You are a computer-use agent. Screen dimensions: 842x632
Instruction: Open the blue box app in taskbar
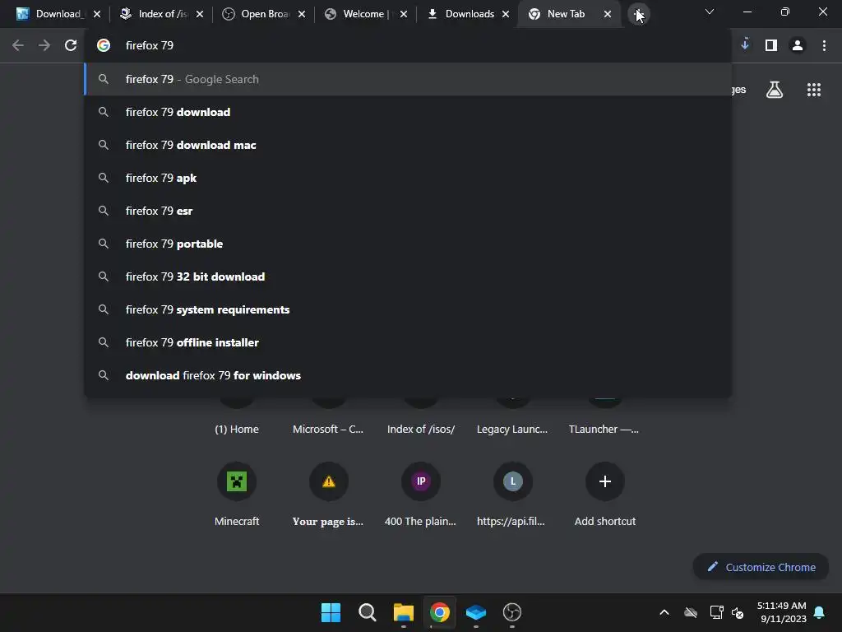(476, 612)
